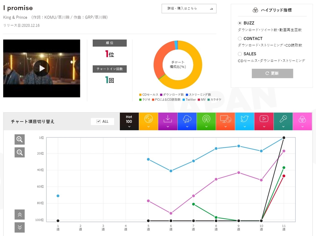Click the blue Twitter point at week 9
Screen dimensions: 316x236
coord(239,146)
